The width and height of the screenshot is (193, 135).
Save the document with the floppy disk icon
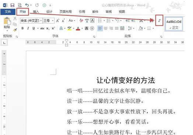tap(12, 5)
